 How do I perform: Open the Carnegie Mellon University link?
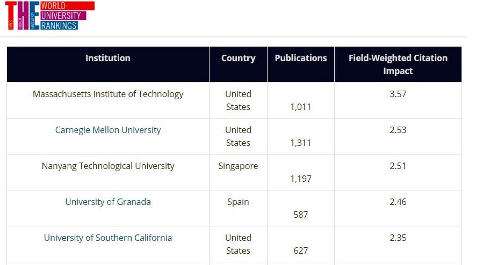(108, 130)
